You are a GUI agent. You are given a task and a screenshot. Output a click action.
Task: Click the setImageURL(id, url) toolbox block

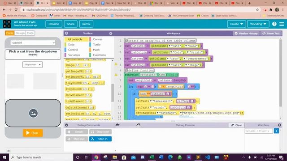click(83, 77)
